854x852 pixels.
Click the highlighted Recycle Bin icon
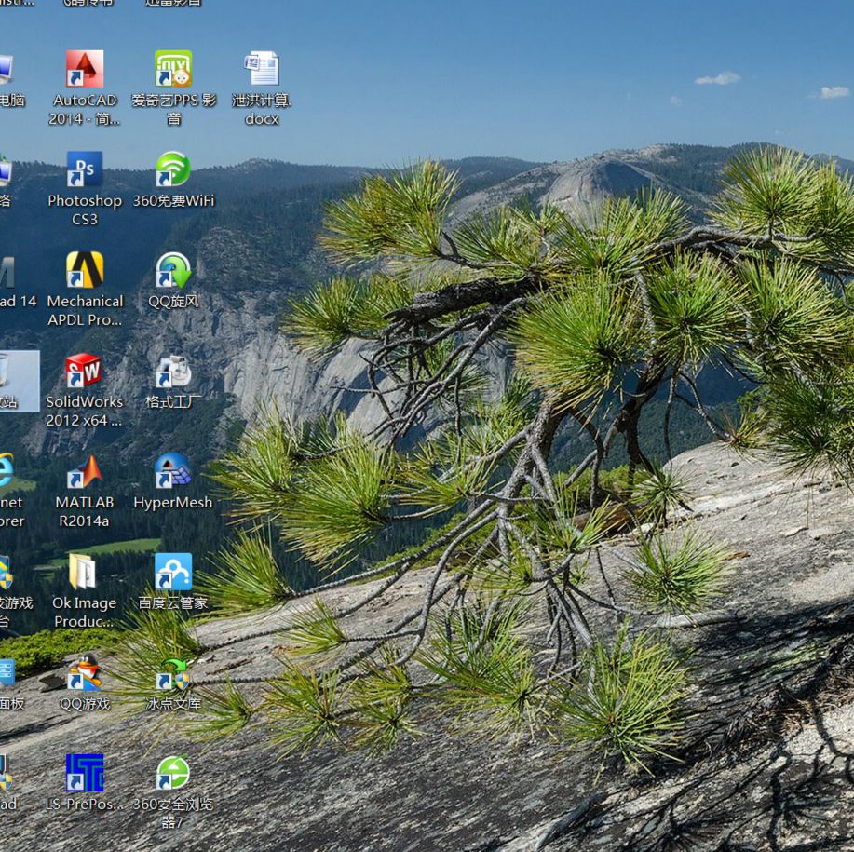coord(6,372)
